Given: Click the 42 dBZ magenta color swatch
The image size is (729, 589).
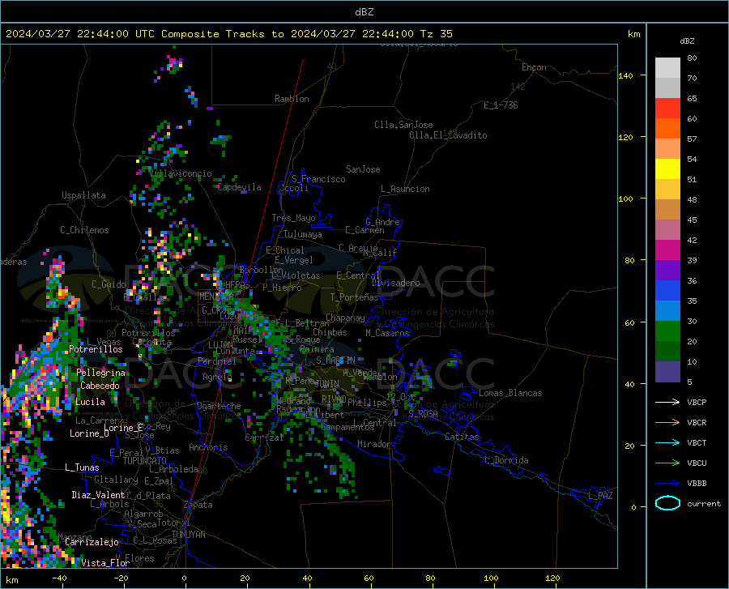Looking at the screenshot, I should pyautogui.click(x=667, y=250).
